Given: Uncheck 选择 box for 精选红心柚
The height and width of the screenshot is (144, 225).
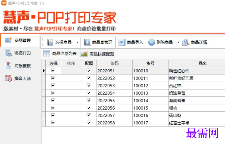Looking at the screenshot, I should pyautogui.click(x=53, y=71).
